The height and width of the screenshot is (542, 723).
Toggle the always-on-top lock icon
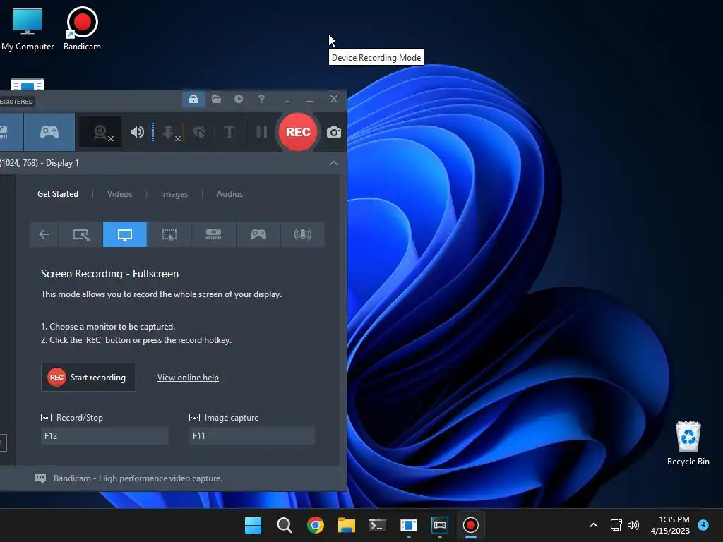[x=193, y=99]
